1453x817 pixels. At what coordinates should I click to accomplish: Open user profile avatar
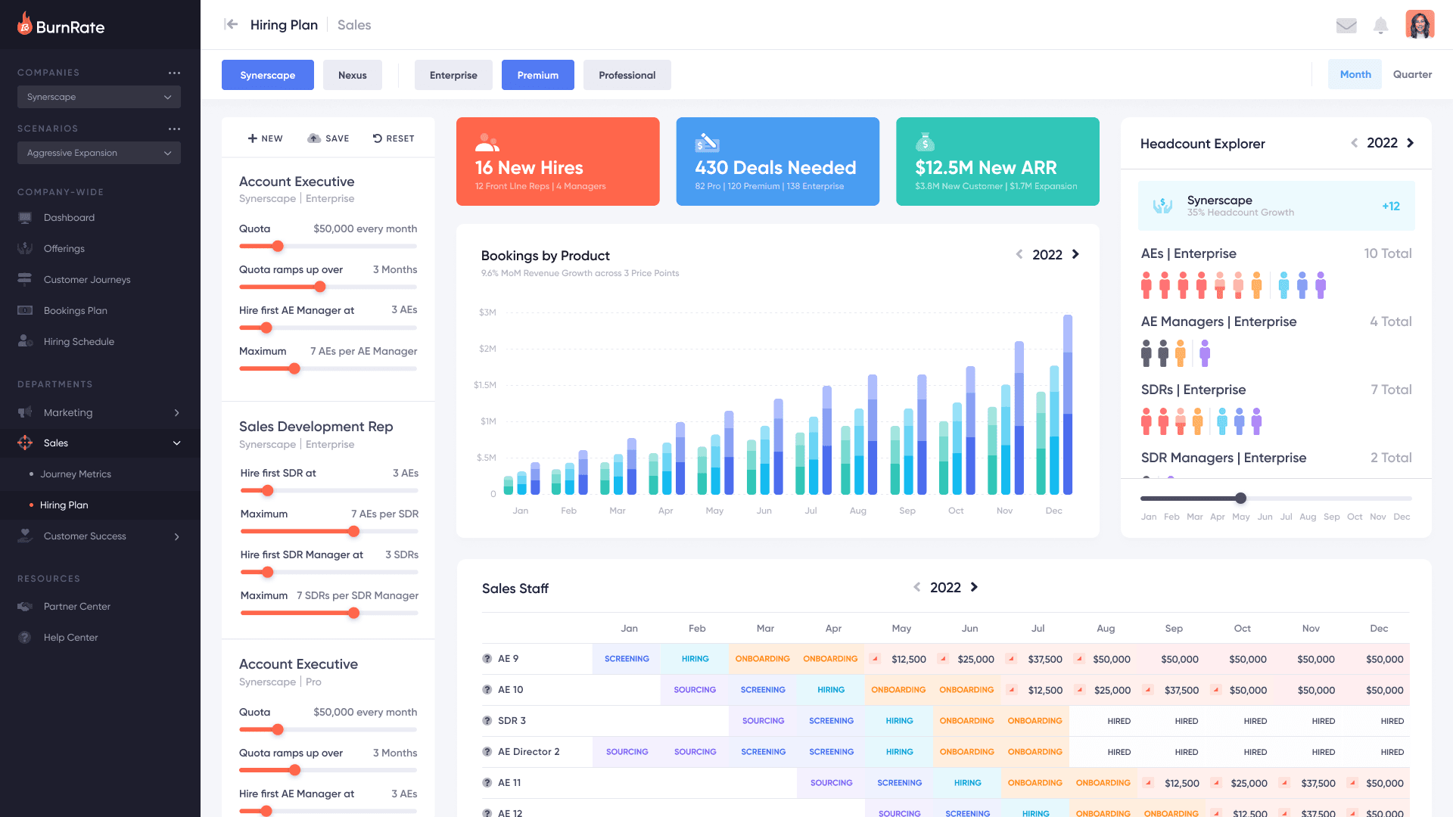click(1420, 25)
